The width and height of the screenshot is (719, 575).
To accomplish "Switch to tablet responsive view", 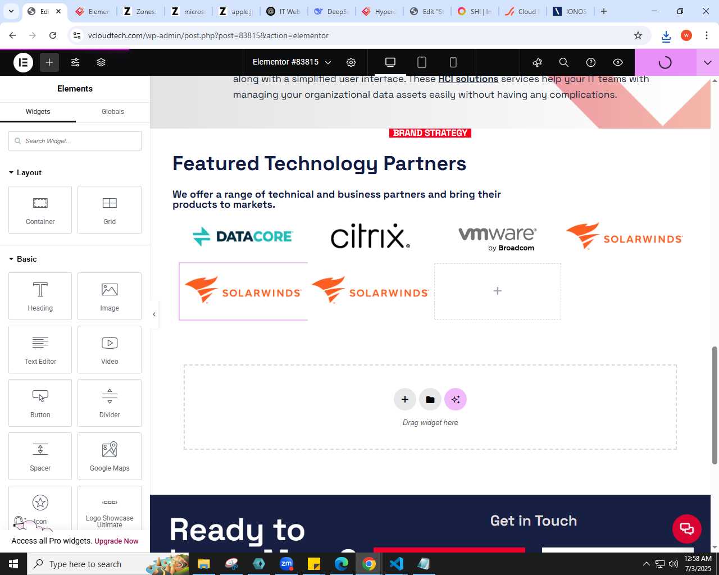I will click(x=422, y=62).
